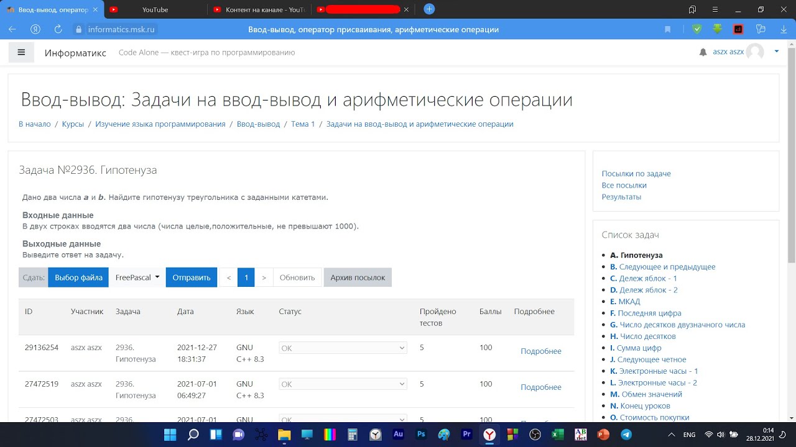Image resolution: width=796 pixels, height=447 pixels.
Task: Click informatics.msk.ru in the address bar
Action: click(x=121, y=29)
